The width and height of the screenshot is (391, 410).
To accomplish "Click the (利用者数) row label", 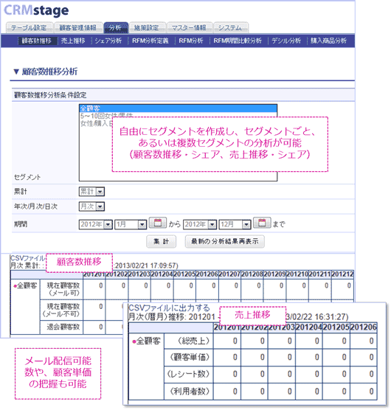I will click(190, 392).
